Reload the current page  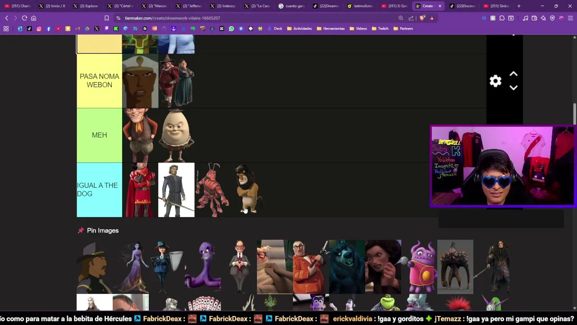(24, 18)
